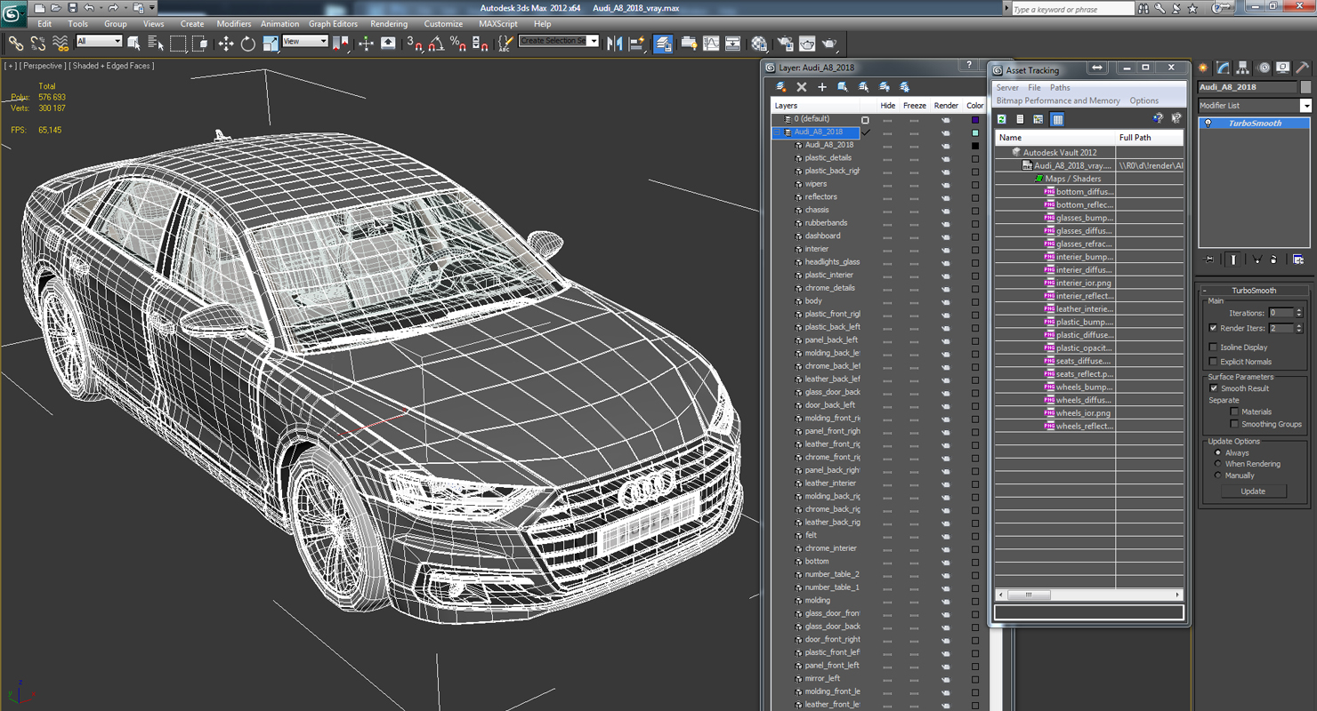Open the MAXScript menu

coord(498,24)
